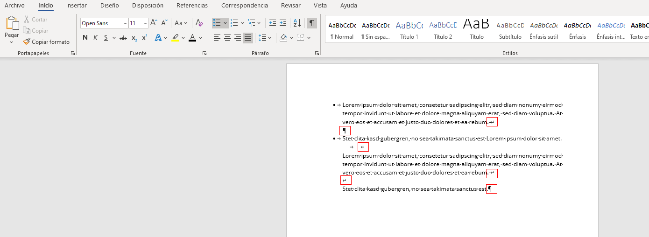Apply the Normal style
Screen dimensions: 649x237
click(x=342, y=29)
